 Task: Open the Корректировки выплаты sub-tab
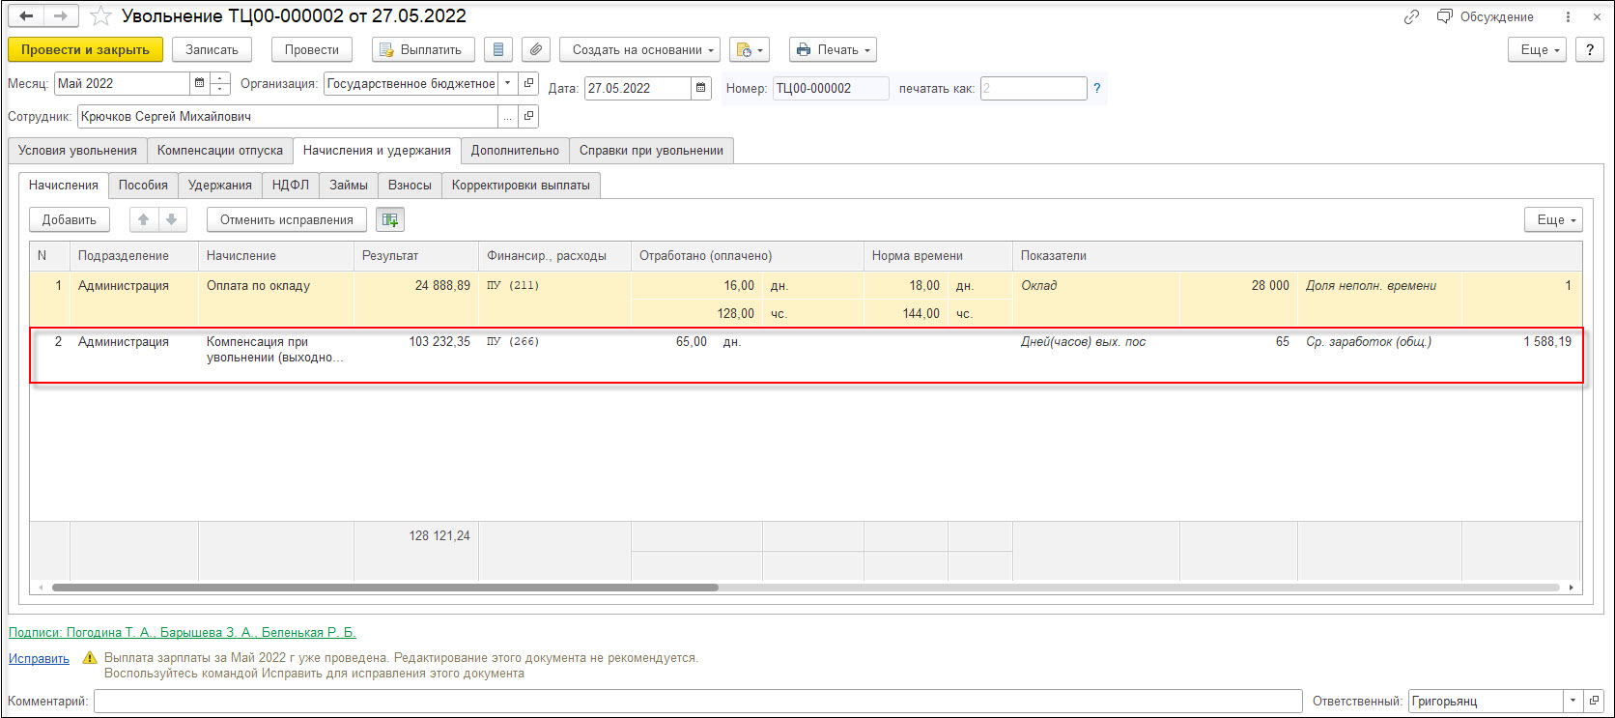(x=521, y=185)
